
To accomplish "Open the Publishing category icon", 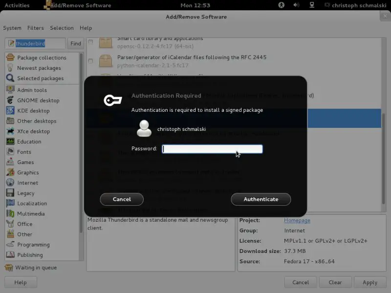I will click(10, 254).
